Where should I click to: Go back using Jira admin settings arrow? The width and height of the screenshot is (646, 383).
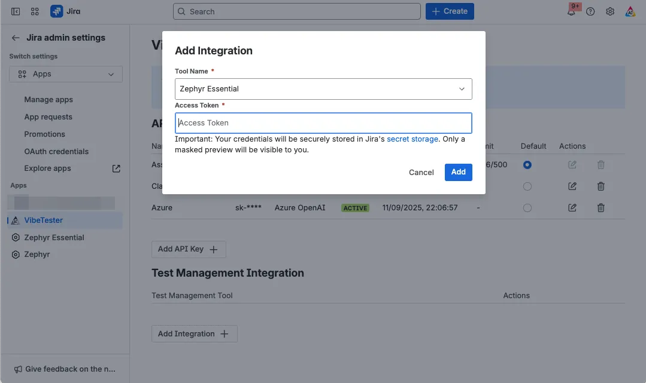click(16, 38)
